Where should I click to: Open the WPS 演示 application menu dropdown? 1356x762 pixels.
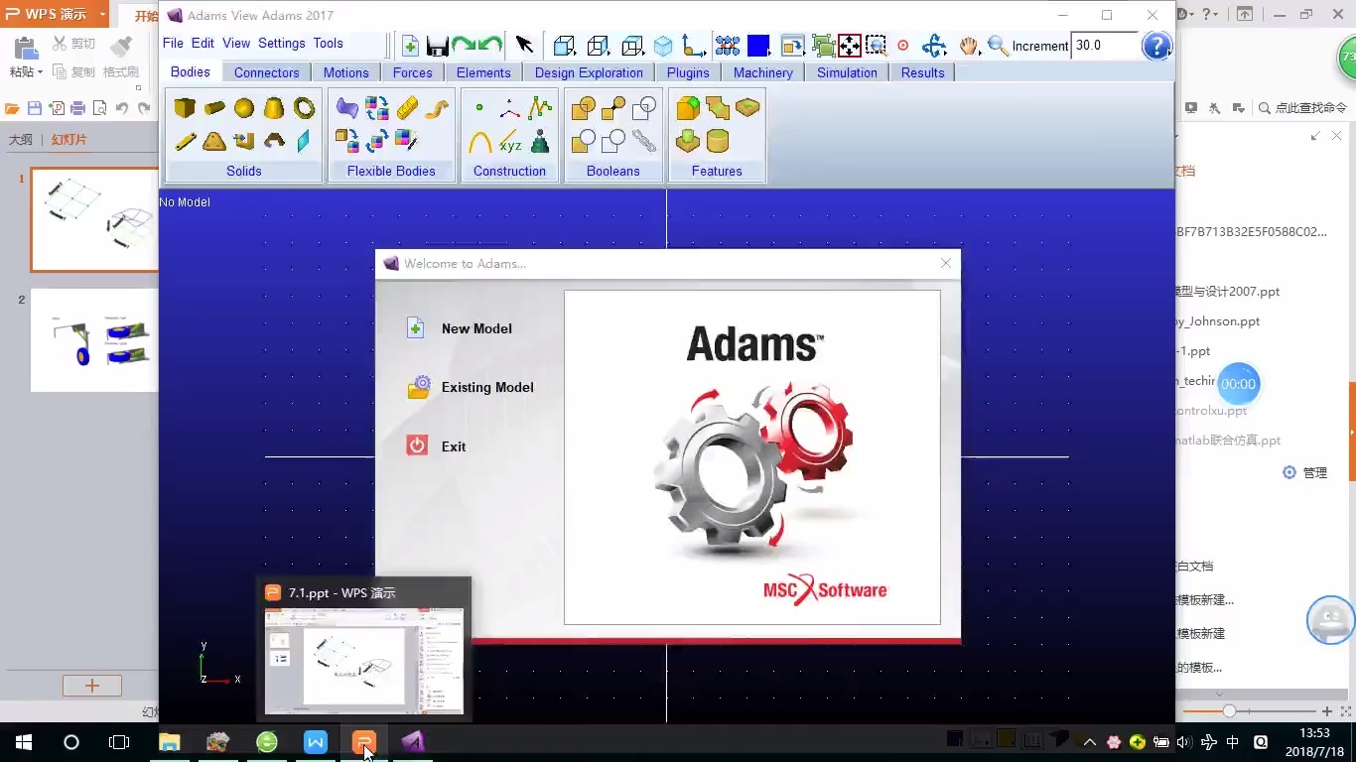click(102, 14)
